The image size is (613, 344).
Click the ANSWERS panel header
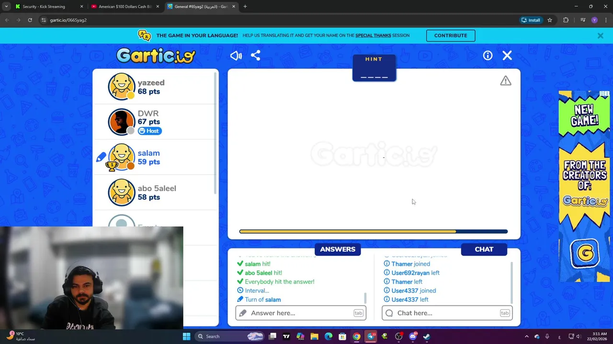pos(338,249)
